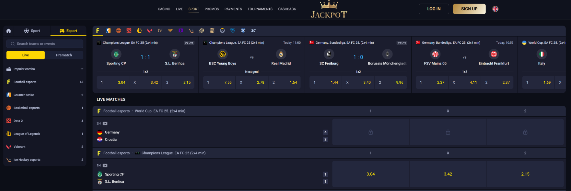The height and width of the screenshot is (191, 571).
Task: Open PROMOS in top navigation
Action: 212,9
